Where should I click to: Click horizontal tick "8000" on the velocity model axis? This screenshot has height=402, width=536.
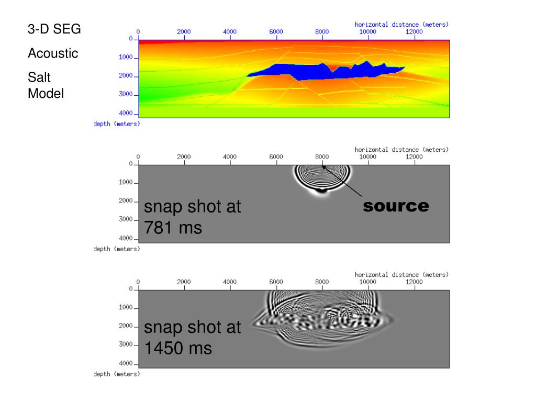[x=322, y=32]
